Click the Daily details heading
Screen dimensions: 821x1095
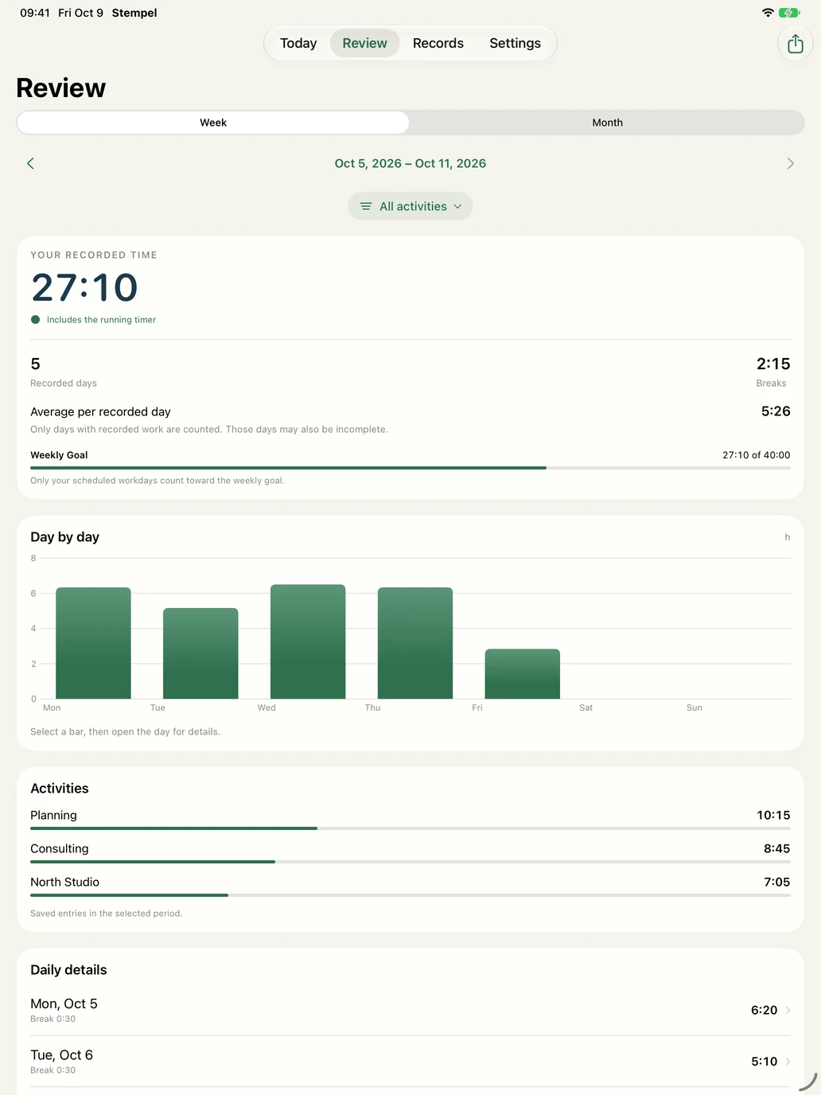(x=68, y=970)
